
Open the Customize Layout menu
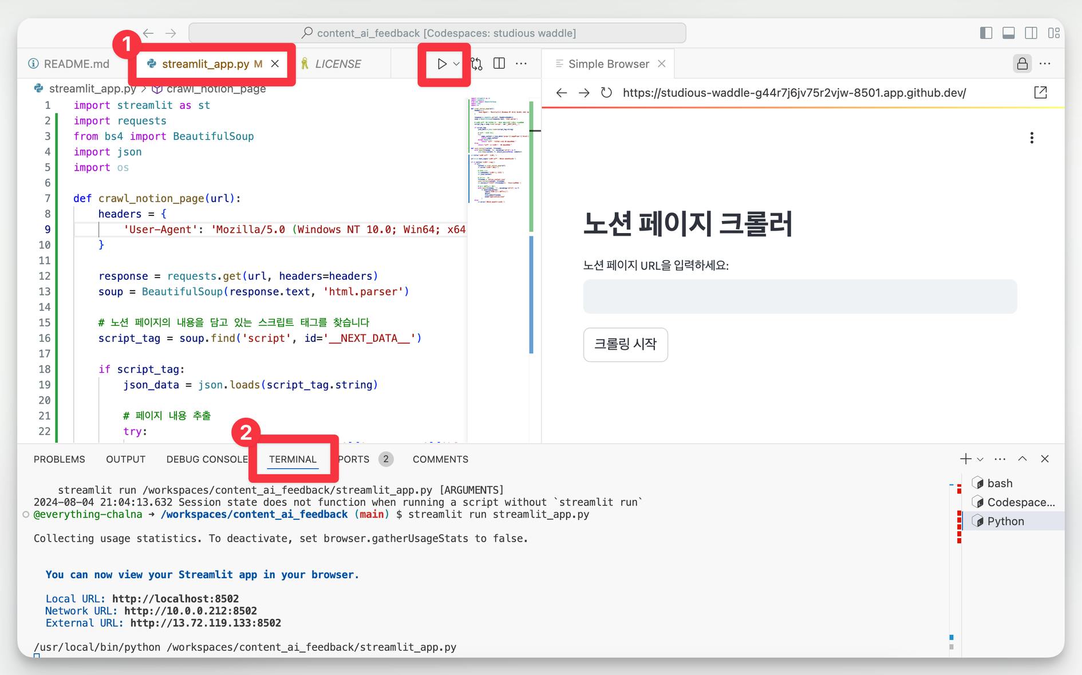[x=1054, y=33]
